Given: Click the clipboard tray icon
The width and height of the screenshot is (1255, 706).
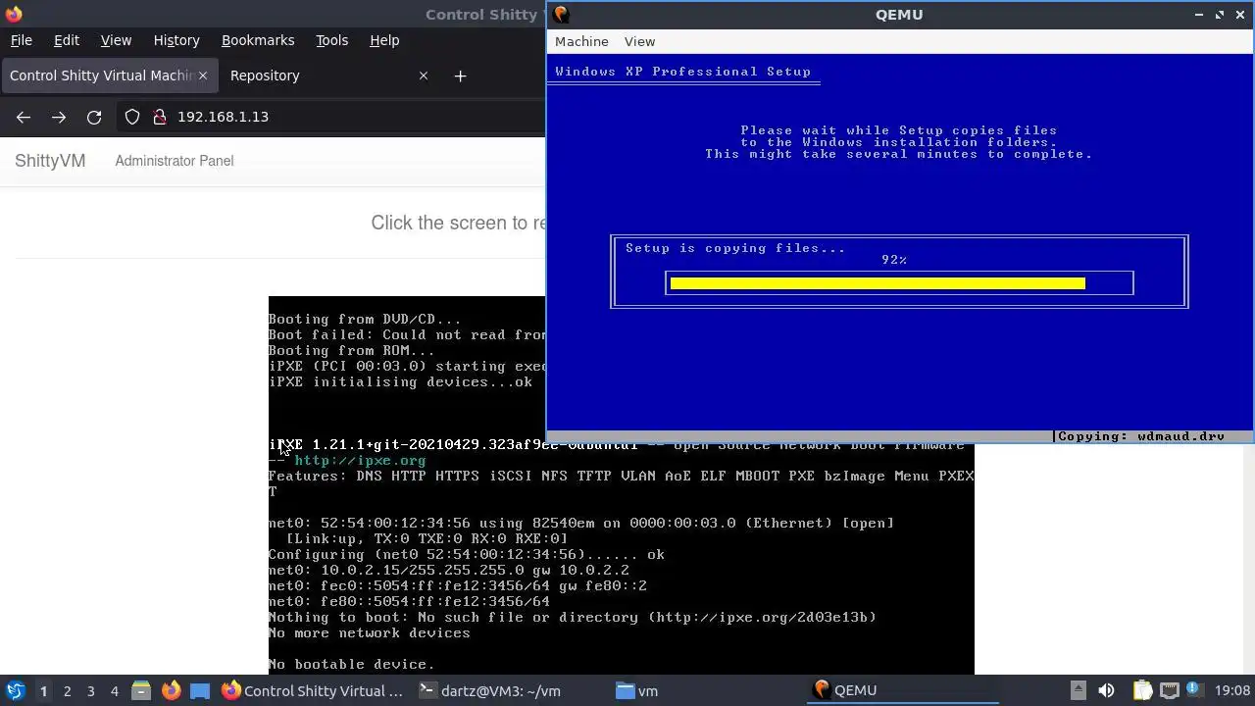Looking at the screenshot, I should (1142, 690).
